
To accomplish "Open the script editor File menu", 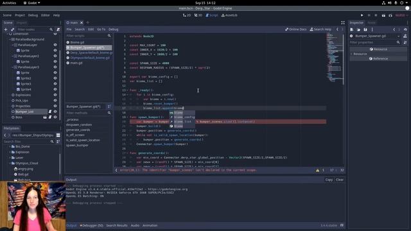I will (x=69, y=30).
